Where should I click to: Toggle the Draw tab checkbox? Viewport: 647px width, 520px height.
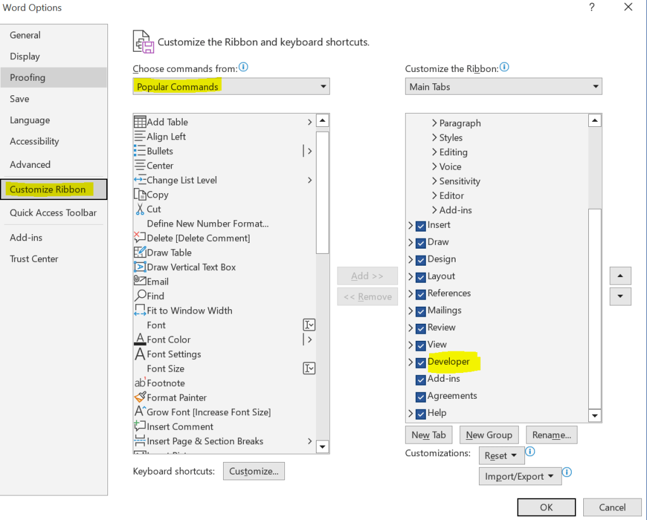click(421, 242)
